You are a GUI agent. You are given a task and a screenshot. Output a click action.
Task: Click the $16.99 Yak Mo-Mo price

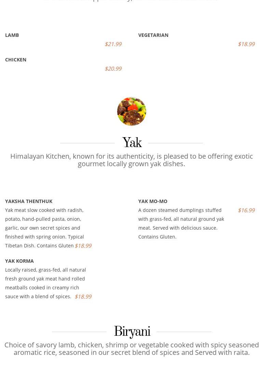246,210
